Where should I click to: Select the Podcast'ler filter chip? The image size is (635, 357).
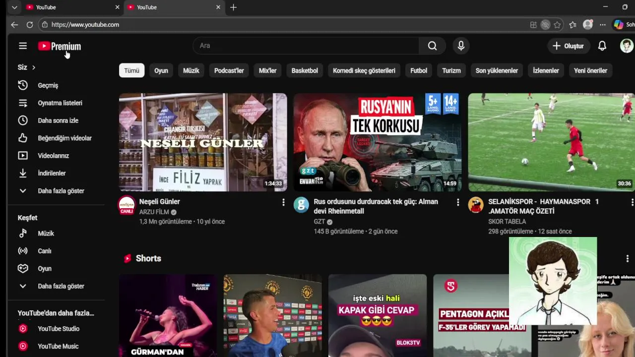tap(229, 70)
